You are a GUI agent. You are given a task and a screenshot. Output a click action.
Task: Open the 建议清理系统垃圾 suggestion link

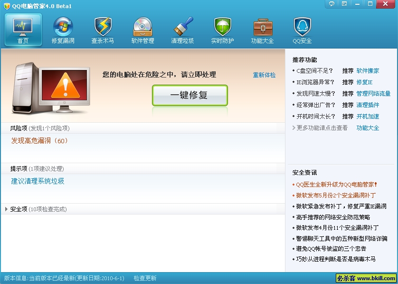click(x=38, y=181)
